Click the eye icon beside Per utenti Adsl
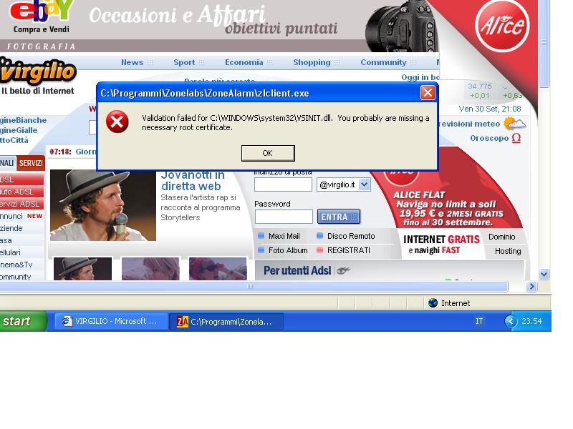The width and height of the screenshot is (573, 429). pos(343,270)
